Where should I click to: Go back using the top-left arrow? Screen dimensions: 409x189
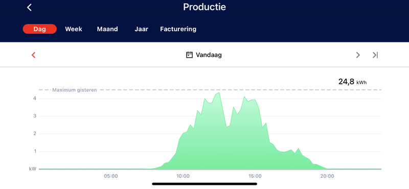tap(29, 7)
